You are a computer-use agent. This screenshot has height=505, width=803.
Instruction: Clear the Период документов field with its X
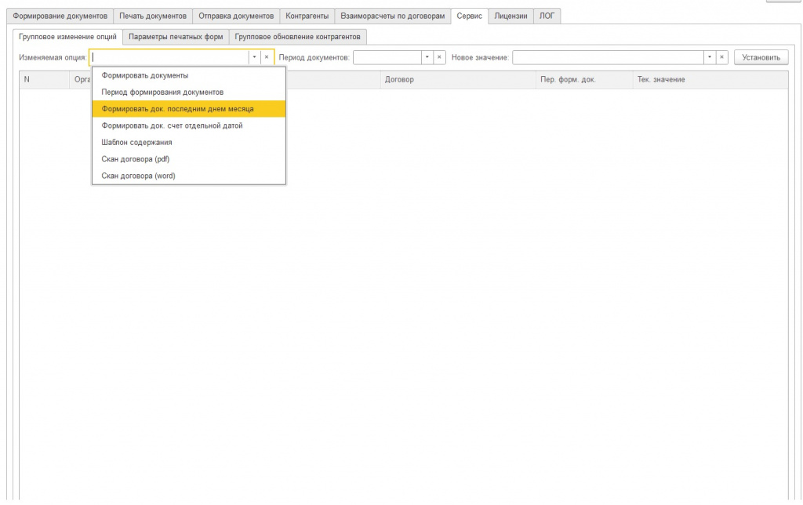[439, 57]
